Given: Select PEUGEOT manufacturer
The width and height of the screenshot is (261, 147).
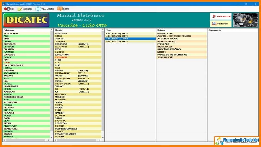Looking at the screenshot, I should point(27,108).
